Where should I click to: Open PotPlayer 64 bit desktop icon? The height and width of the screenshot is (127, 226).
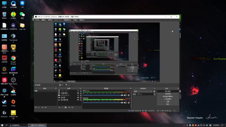point(13,115)
